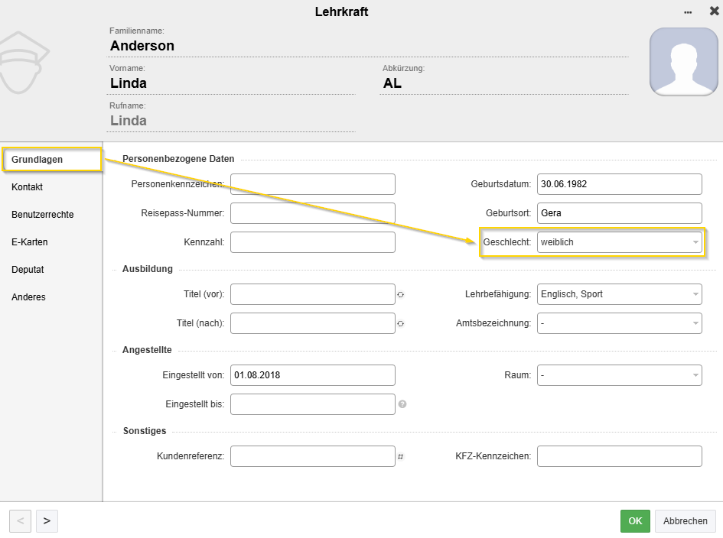Image resolution: width=723 pixels, height=538 pixels.
Task: Click into the Geburtsdatum field
Action: tap(619, 184)
